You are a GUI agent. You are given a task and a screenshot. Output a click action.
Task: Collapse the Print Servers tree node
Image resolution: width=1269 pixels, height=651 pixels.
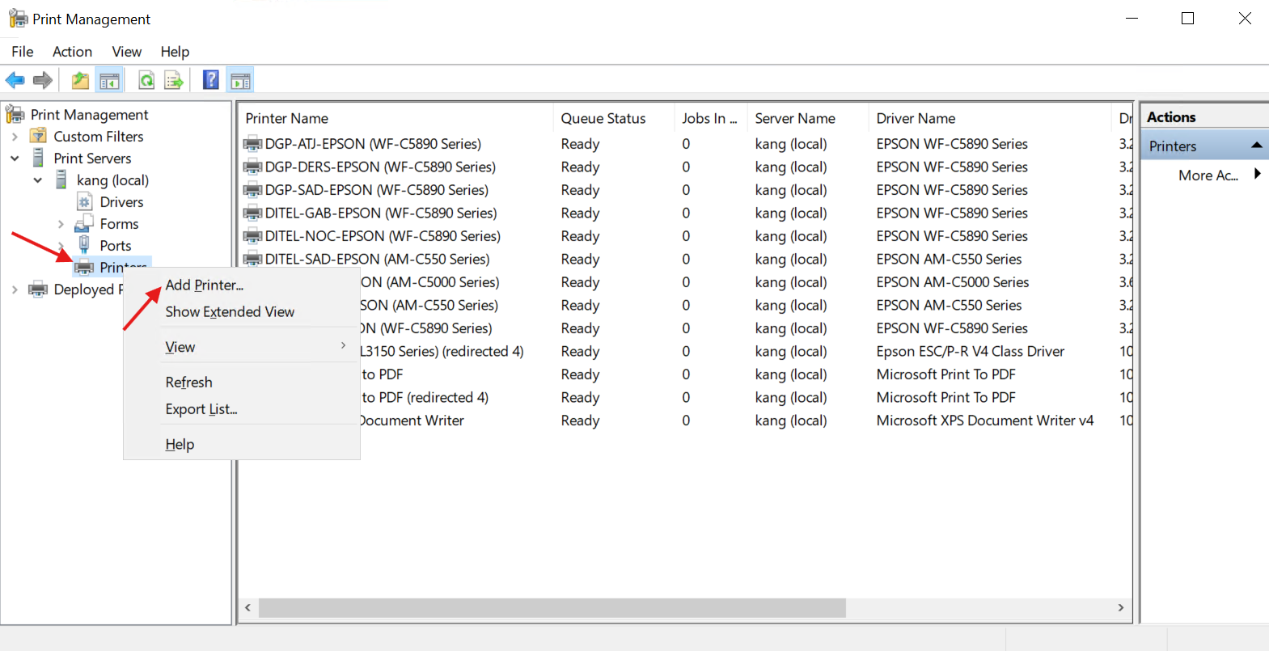click(15, 159)
